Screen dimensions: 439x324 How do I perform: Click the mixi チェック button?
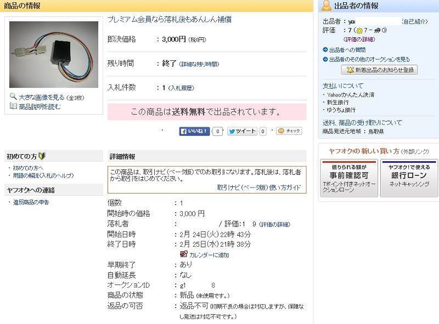pyautogui.click(x=289, y=130)
